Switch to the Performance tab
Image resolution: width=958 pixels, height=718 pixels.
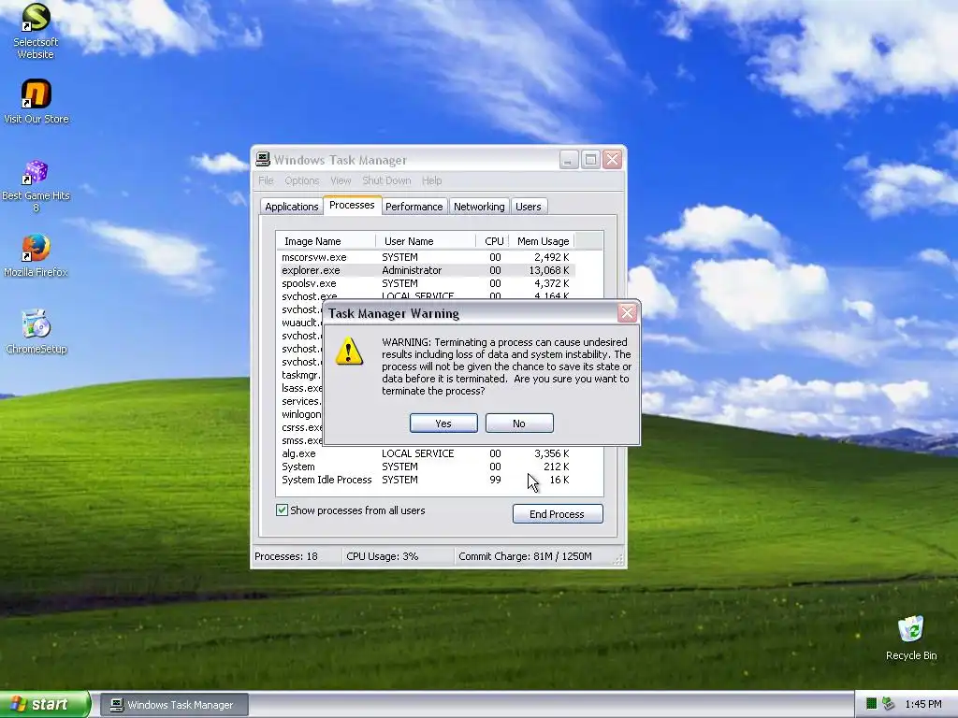coord(414,207)
